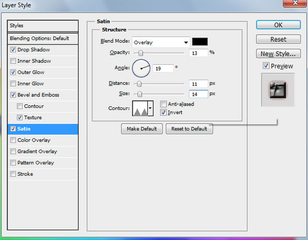Select the Stroke style label
The image size is (308, 240).
pos(25,174)
